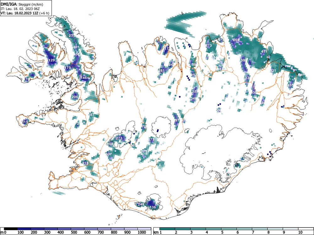Click the 281 visibility label
This screenshot has height=235, width=314.
point(161,70)
